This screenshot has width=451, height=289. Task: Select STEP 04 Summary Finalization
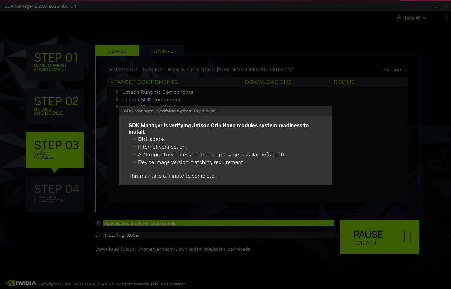click(54, 194)
